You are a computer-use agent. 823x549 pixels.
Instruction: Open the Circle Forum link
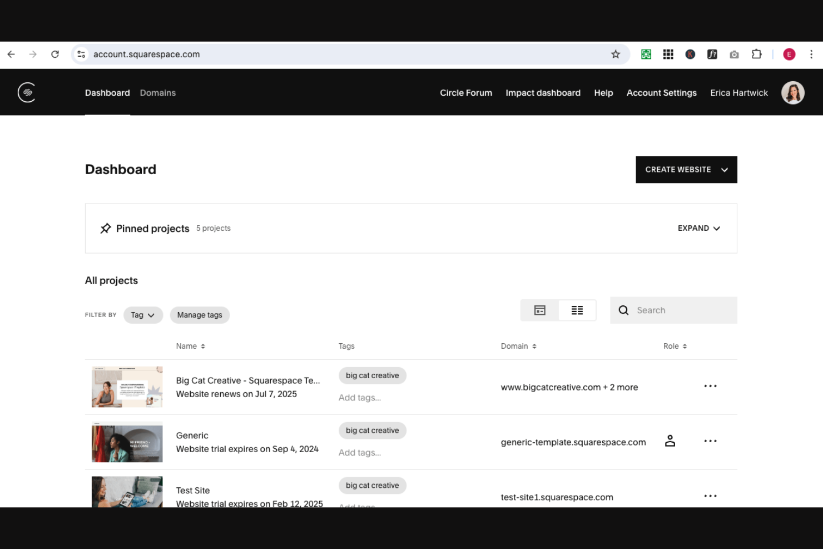[466, 92]
